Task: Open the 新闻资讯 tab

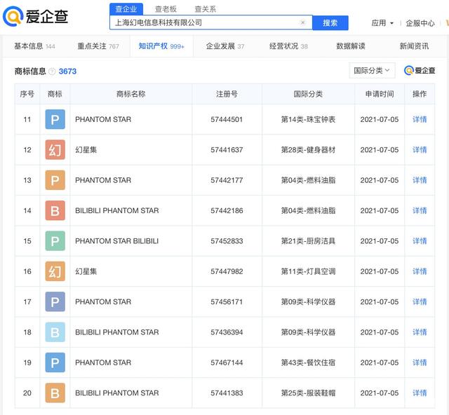Action: (x=414, y=46)
